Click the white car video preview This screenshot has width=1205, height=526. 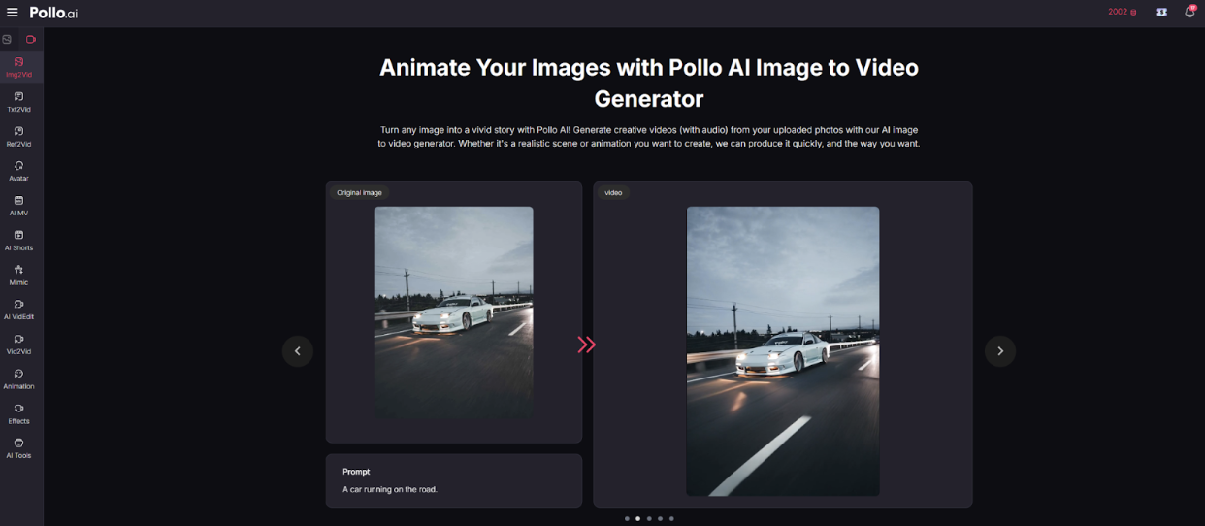click(x=783, y=350)
